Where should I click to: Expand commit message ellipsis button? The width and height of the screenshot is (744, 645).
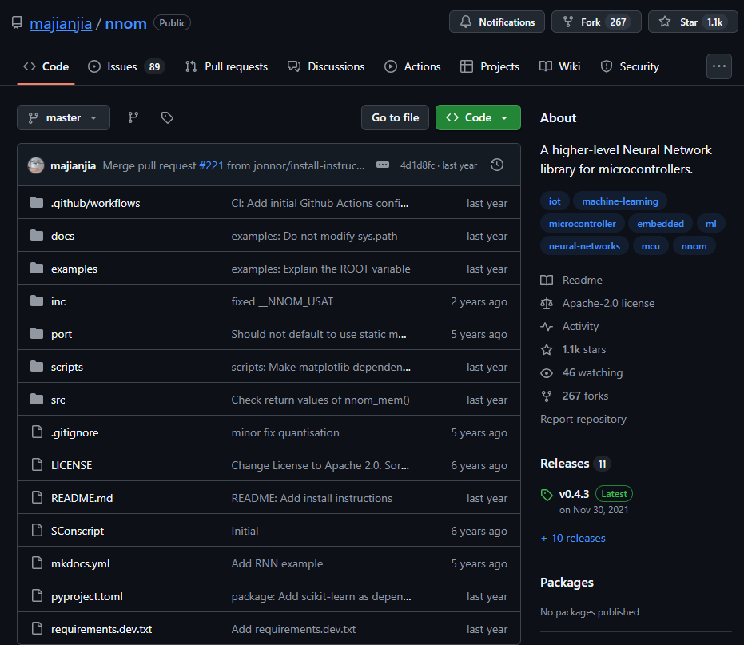click(383, 165)
